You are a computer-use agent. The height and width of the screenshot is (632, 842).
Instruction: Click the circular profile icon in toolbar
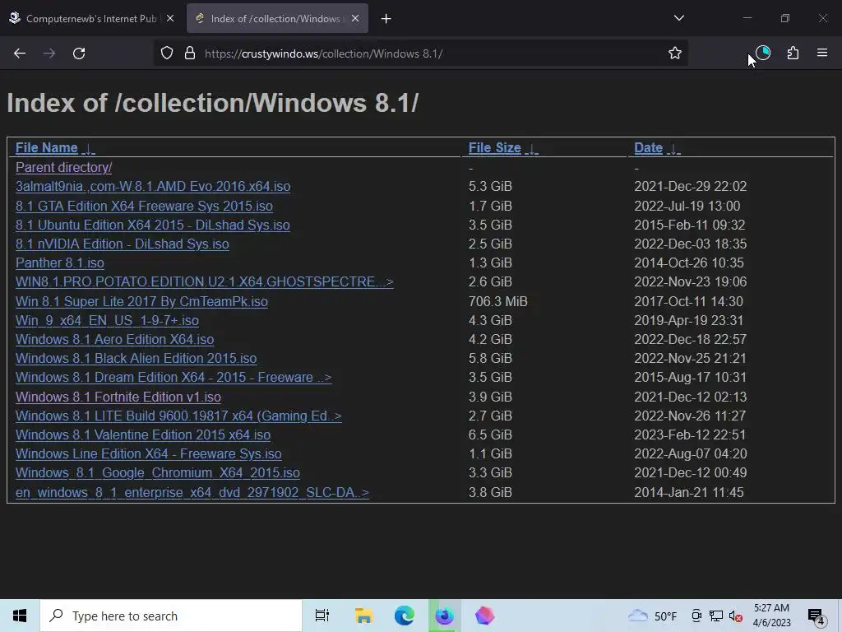point(763,53)
